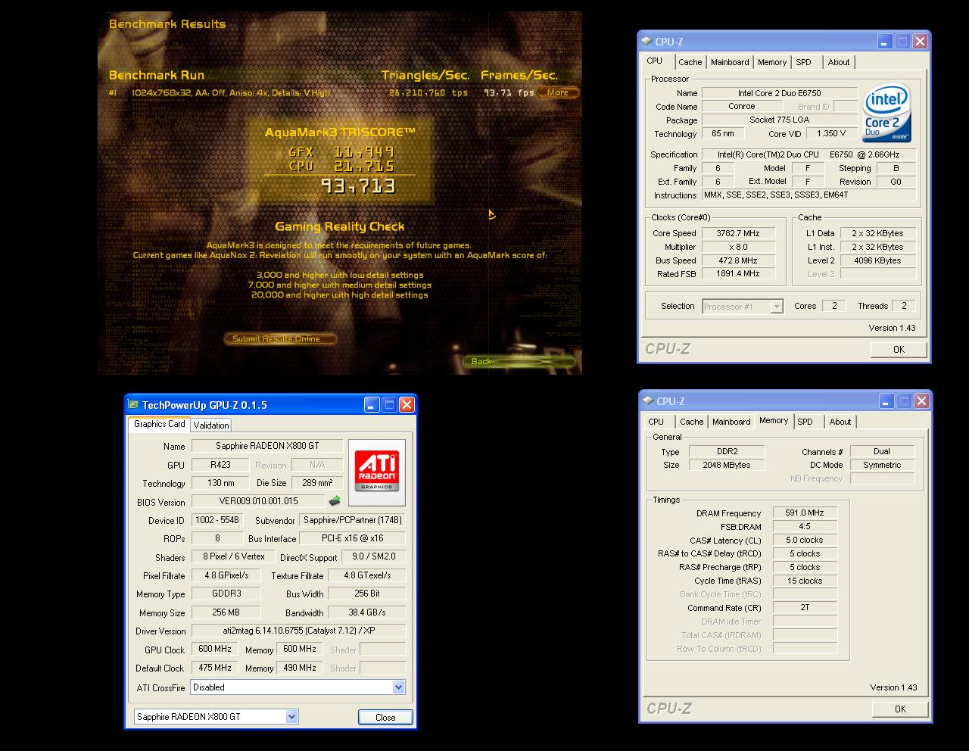
Task: Open the Processor #1 selection dropdown
Action: pyautogui.click(x=777, y=307)
